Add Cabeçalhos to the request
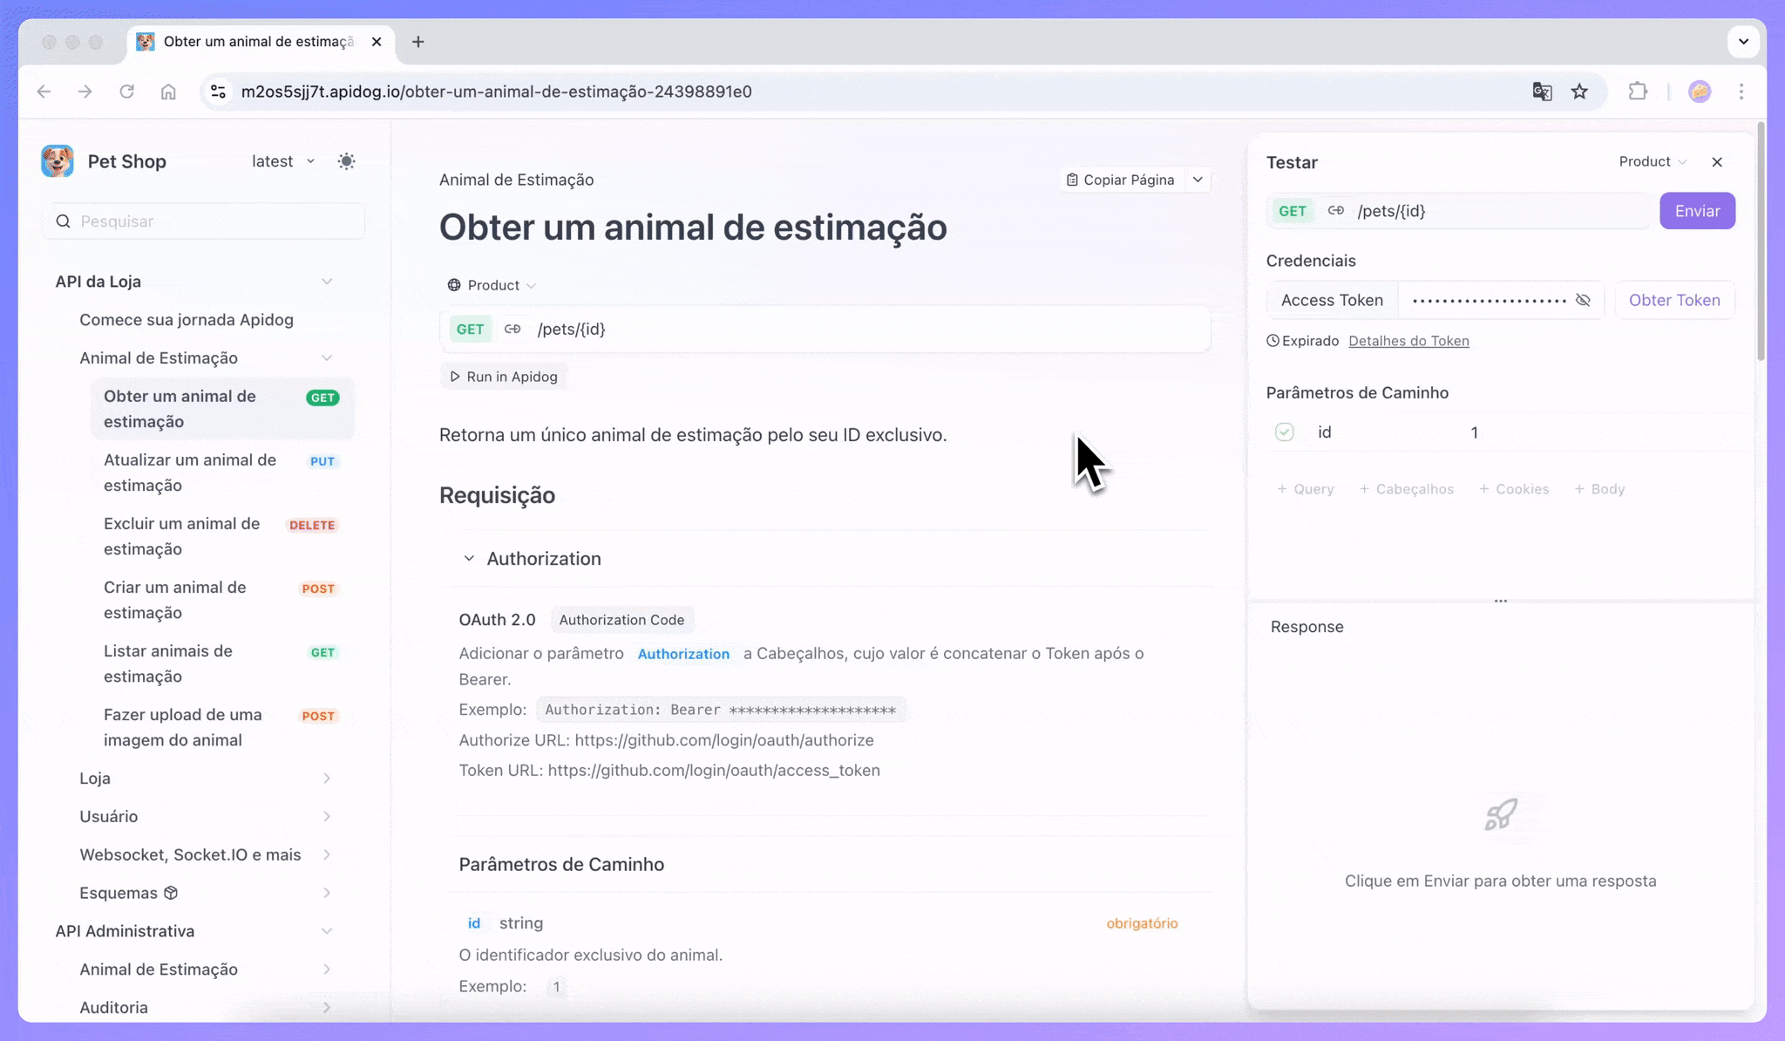This screenshot has height=1041, width=1785. 1407,489
